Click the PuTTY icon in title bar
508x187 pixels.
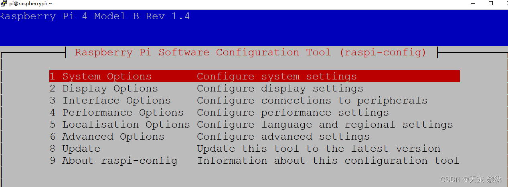4,3
